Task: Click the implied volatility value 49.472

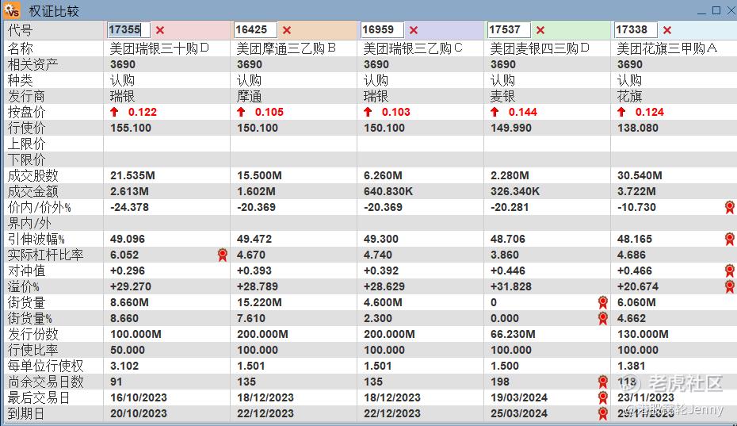Action: [x=254, y=239]
